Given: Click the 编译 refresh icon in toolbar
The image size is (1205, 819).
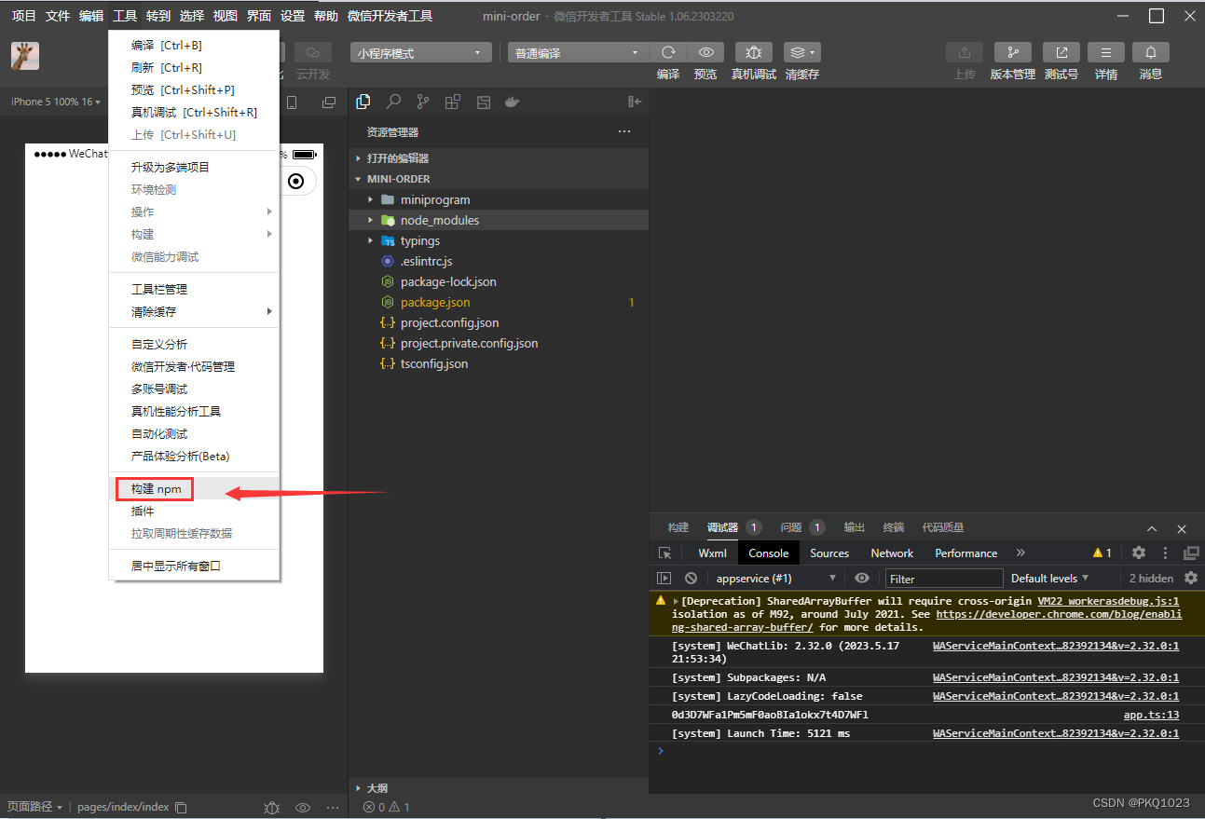Looking at the screenshot, I should pos(668,53).
